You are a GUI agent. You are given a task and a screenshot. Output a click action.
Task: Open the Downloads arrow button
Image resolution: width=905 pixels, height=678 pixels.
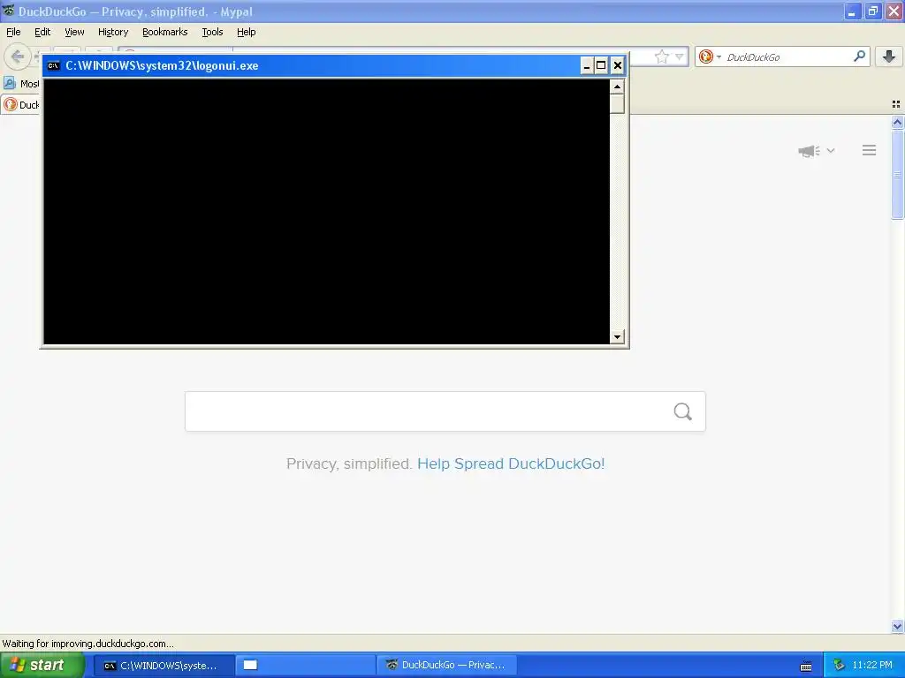pyautogui.click(x=889, y=56)
